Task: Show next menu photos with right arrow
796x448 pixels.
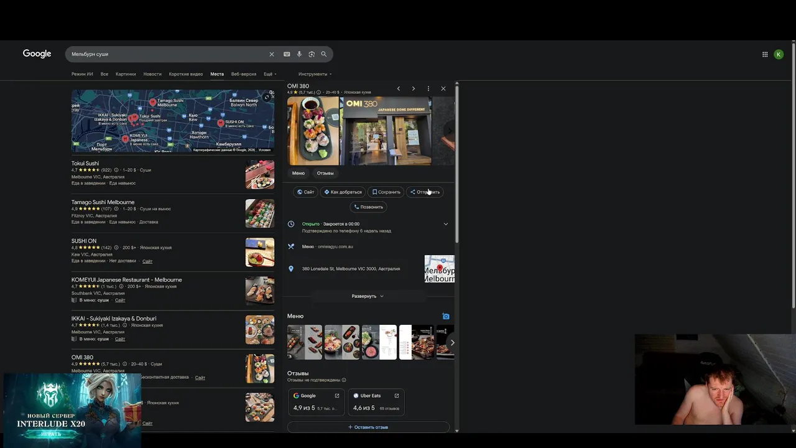Action: [x=452, y=343]
